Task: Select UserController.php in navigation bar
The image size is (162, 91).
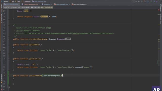Action: [39, 2]
